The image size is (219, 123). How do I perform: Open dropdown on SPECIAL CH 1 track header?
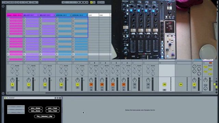70,15
